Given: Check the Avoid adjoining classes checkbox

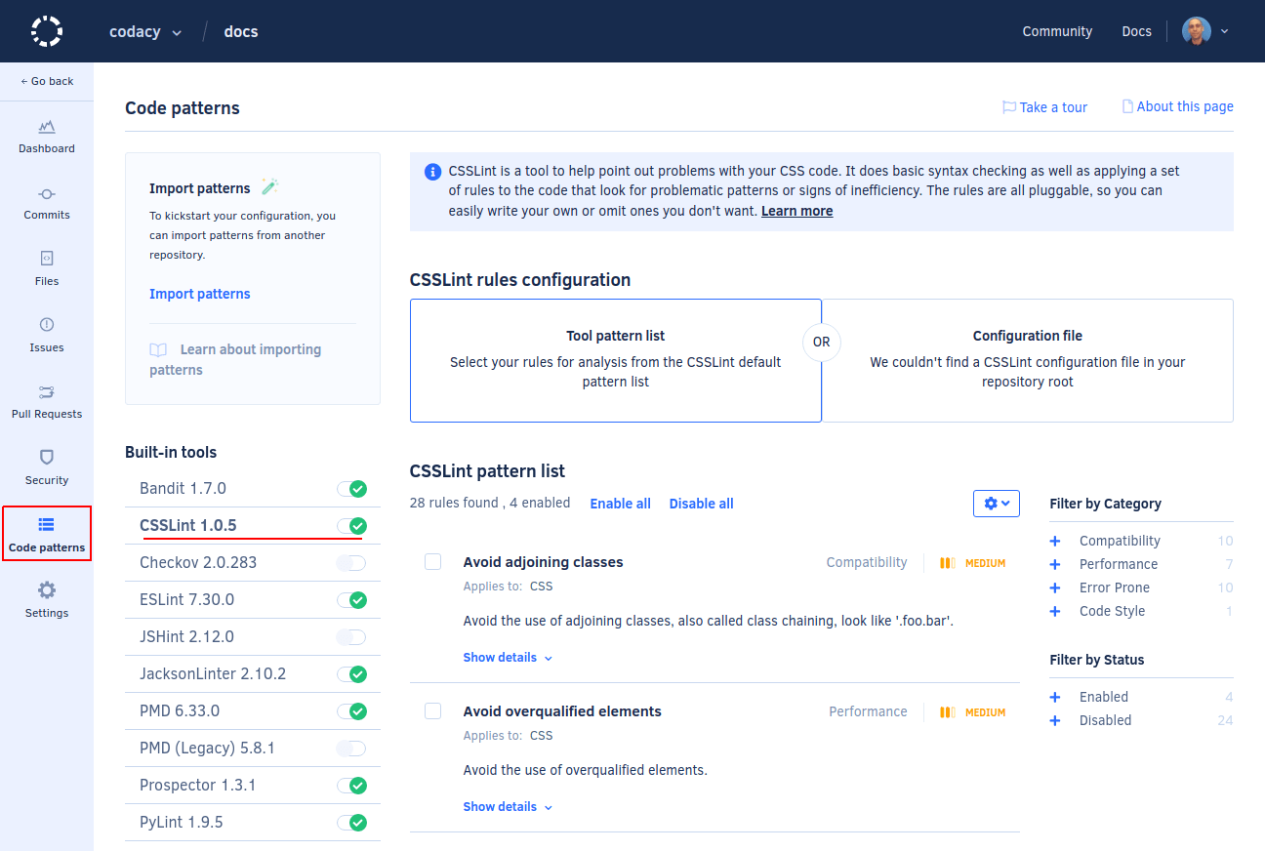Looking at the screenshot, I should (x=432, y=561).
